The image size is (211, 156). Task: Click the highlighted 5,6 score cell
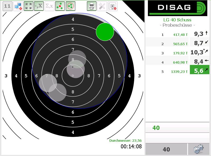[x=199, y=71]
